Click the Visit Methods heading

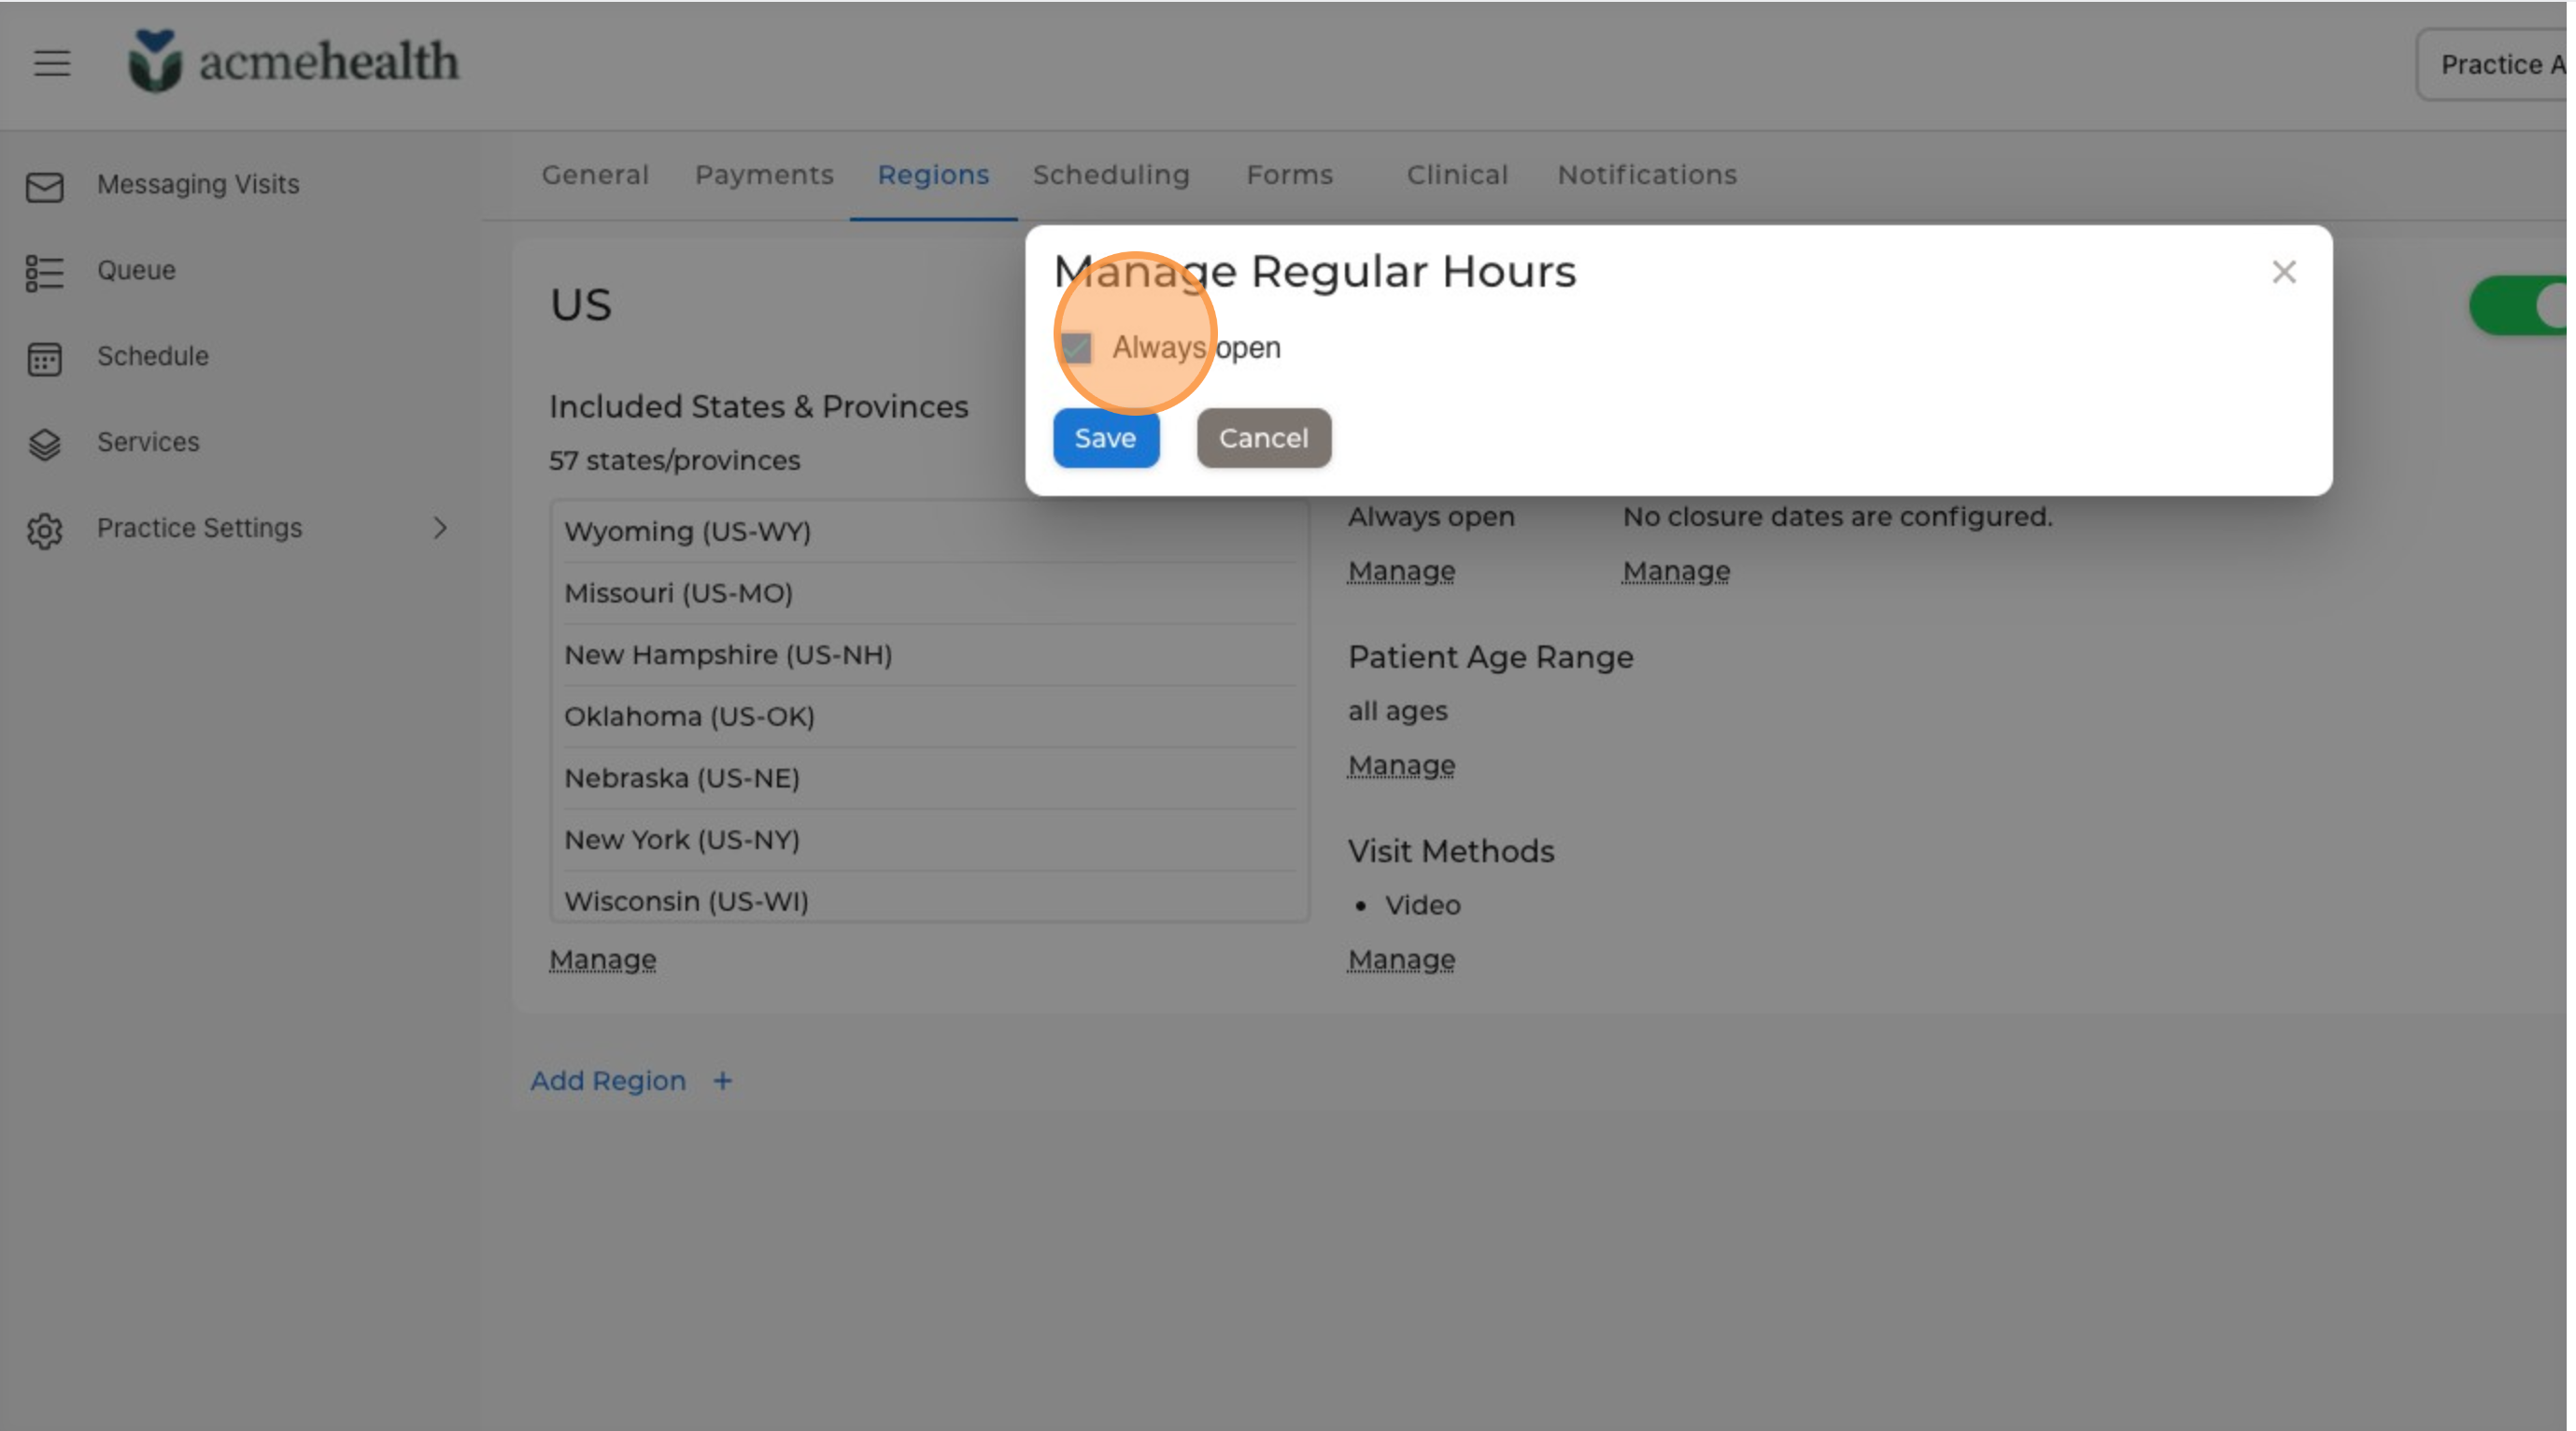tap(1451, 851)
